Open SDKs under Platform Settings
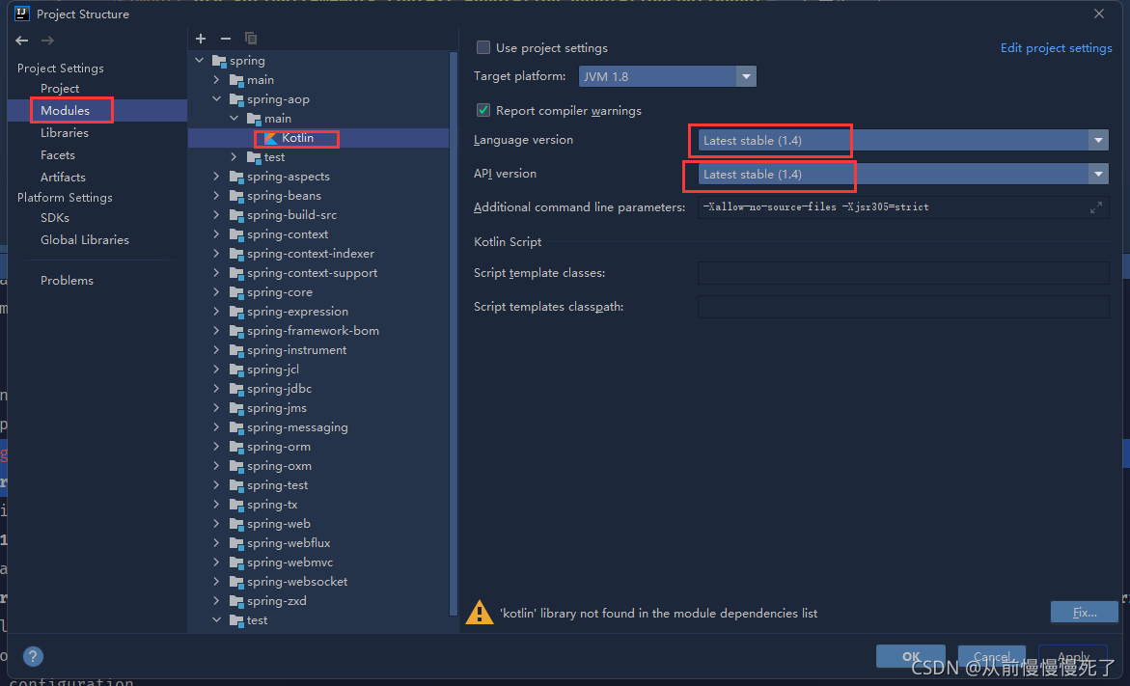This screenshot has height=686, width=1130. [55, 218]
